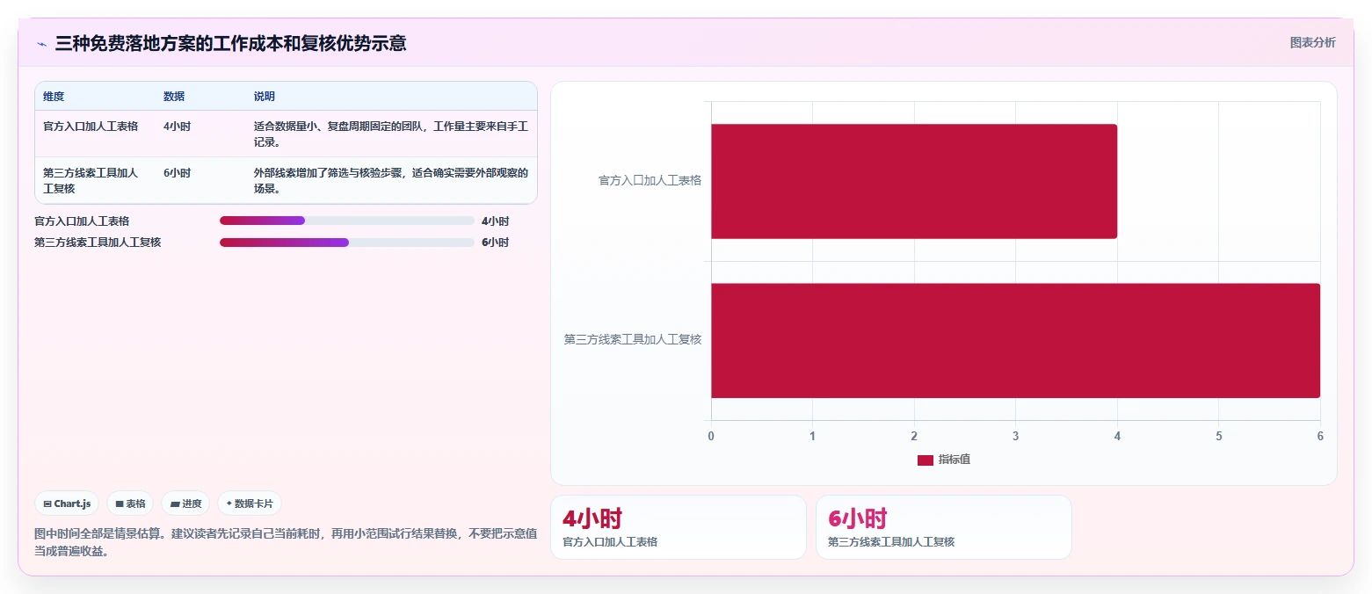
Task: Click the footnote starting 图中时间全部是情景估算
Action: tap(286, 542)
